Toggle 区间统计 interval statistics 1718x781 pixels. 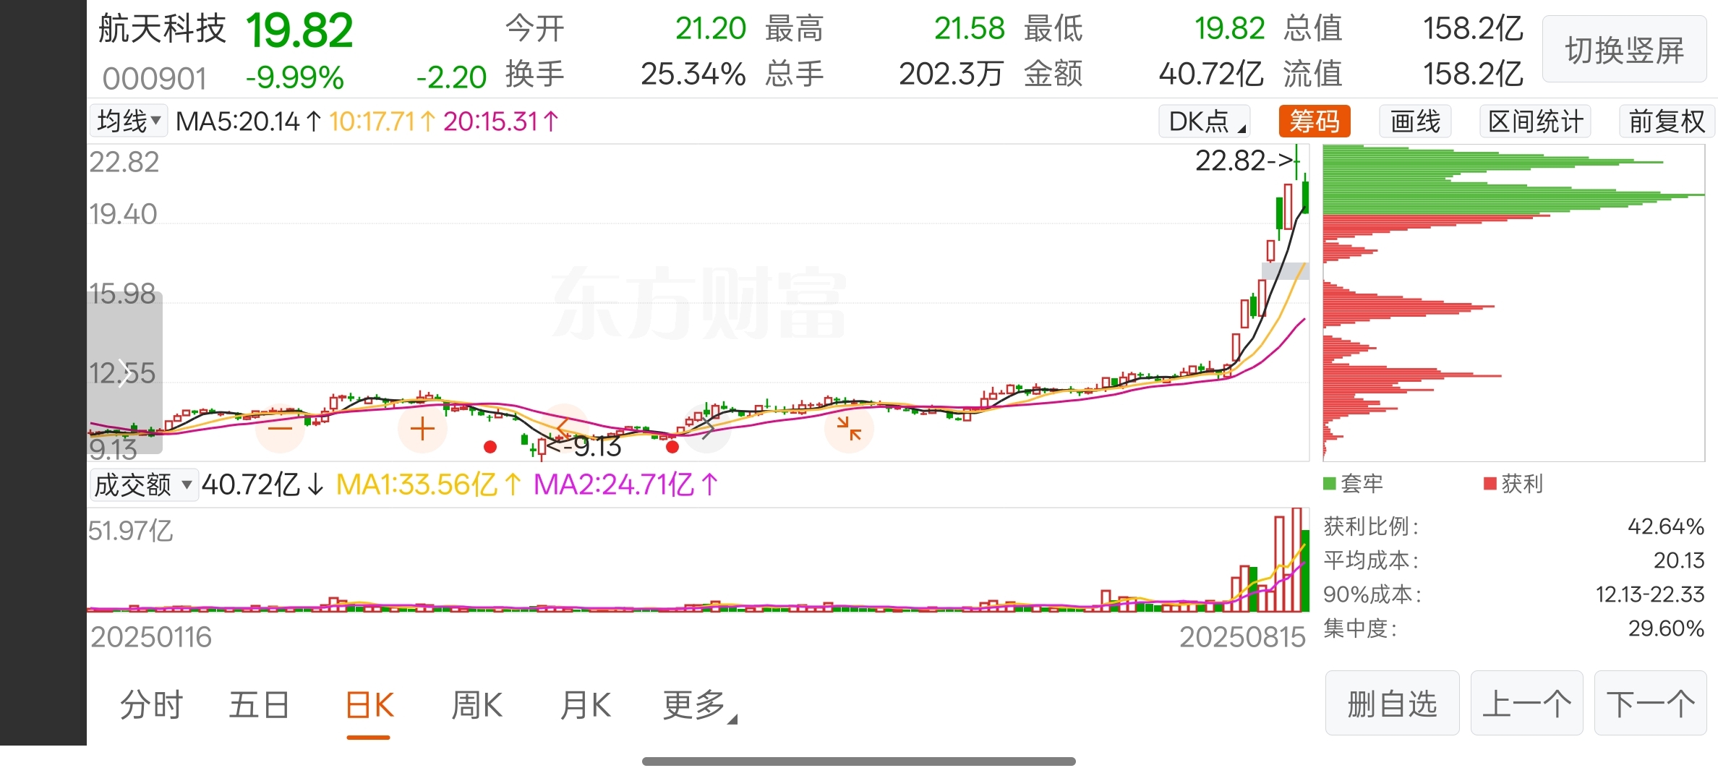click(1536, 121)
